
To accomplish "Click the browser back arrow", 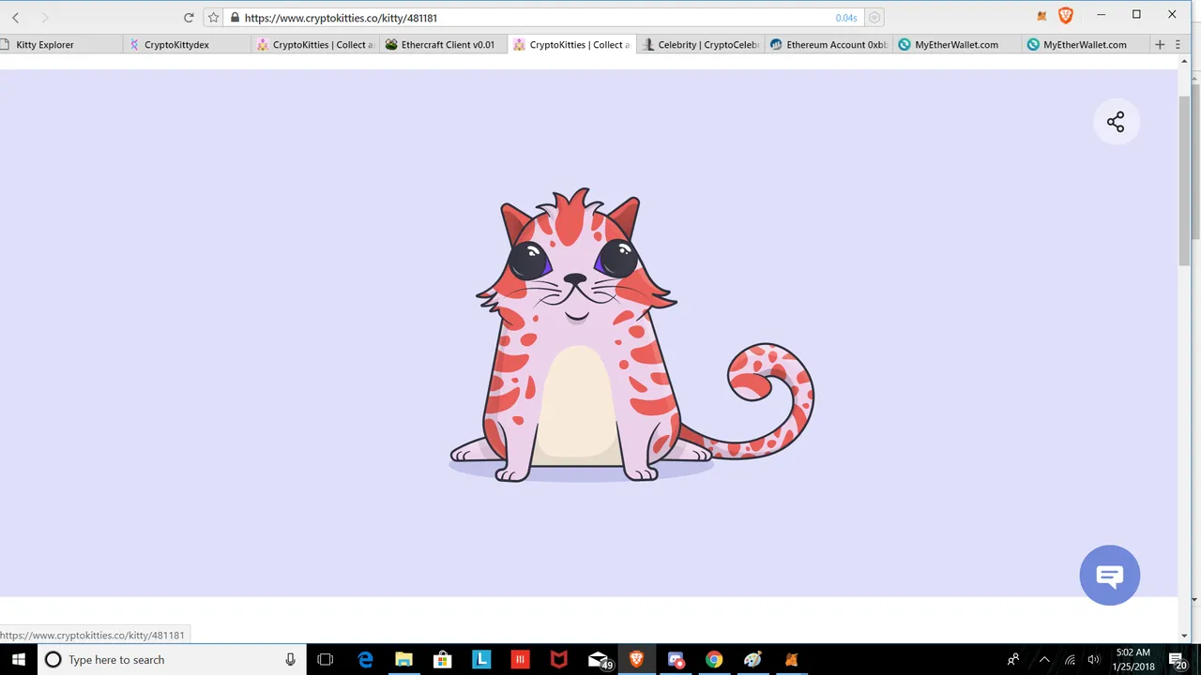I will pos(15,18).
